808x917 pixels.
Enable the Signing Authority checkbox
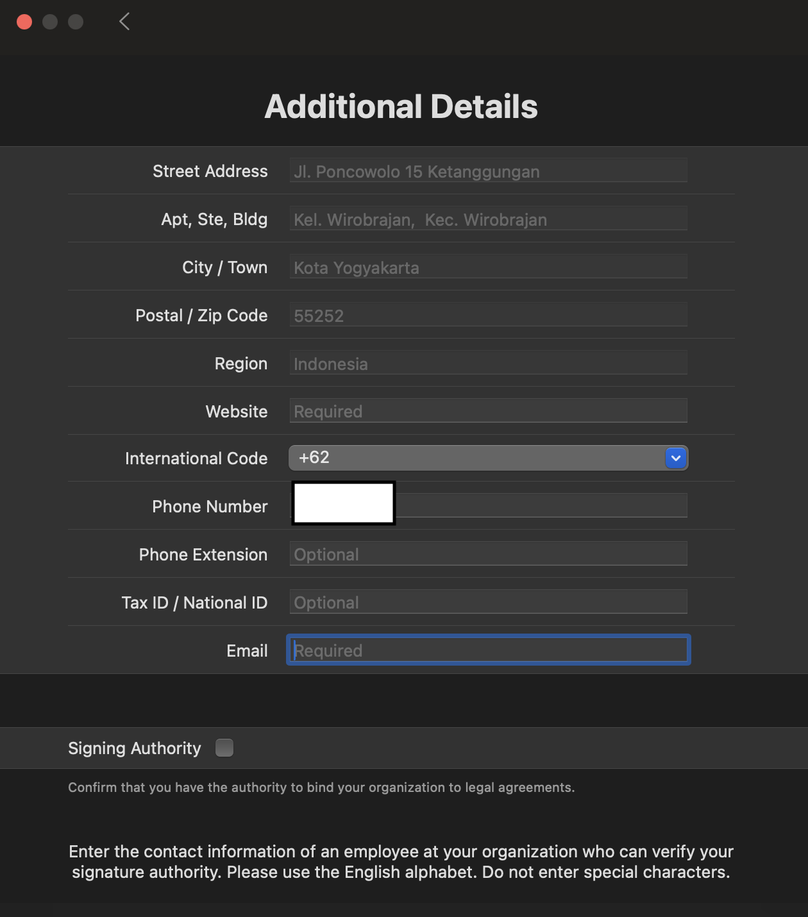[224, 748]
